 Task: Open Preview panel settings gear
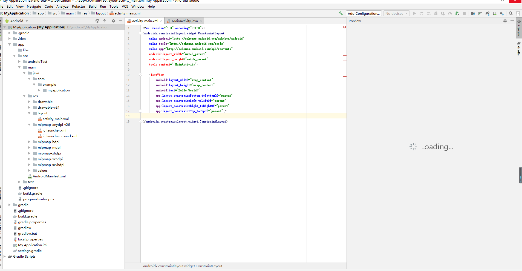point(505,21)
